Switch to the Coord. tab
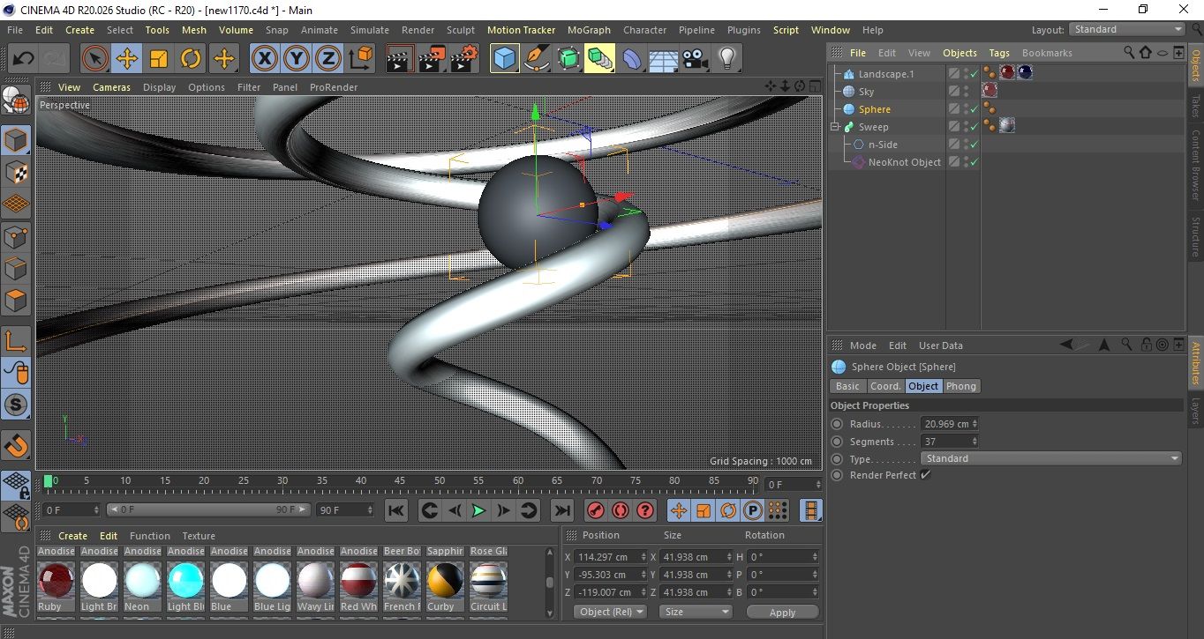 click(x=885, y=386)
